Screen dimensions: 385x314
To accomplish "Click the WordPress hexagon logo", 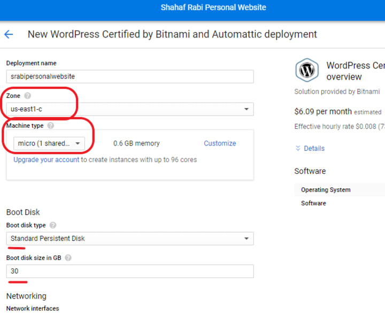I will click(x=307, y=70).
